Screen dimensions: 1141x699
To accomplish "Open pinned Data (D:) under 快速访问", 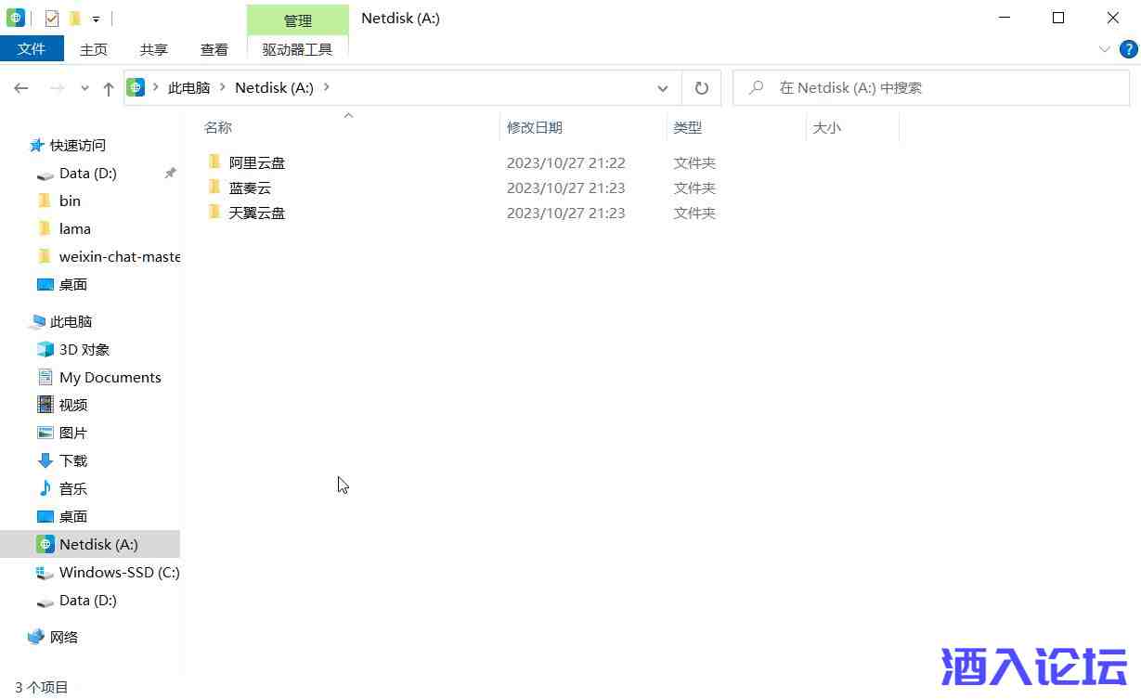I will click(88, 173).
